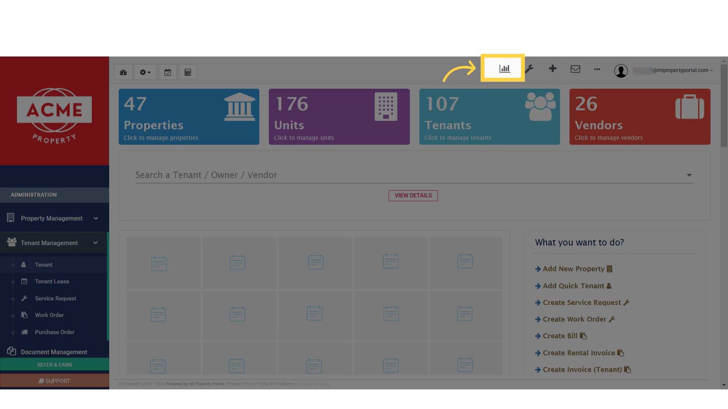Viewport: 728px width, 409px height.
Task: Click the Create Service Request link
Action: [582, 303]
